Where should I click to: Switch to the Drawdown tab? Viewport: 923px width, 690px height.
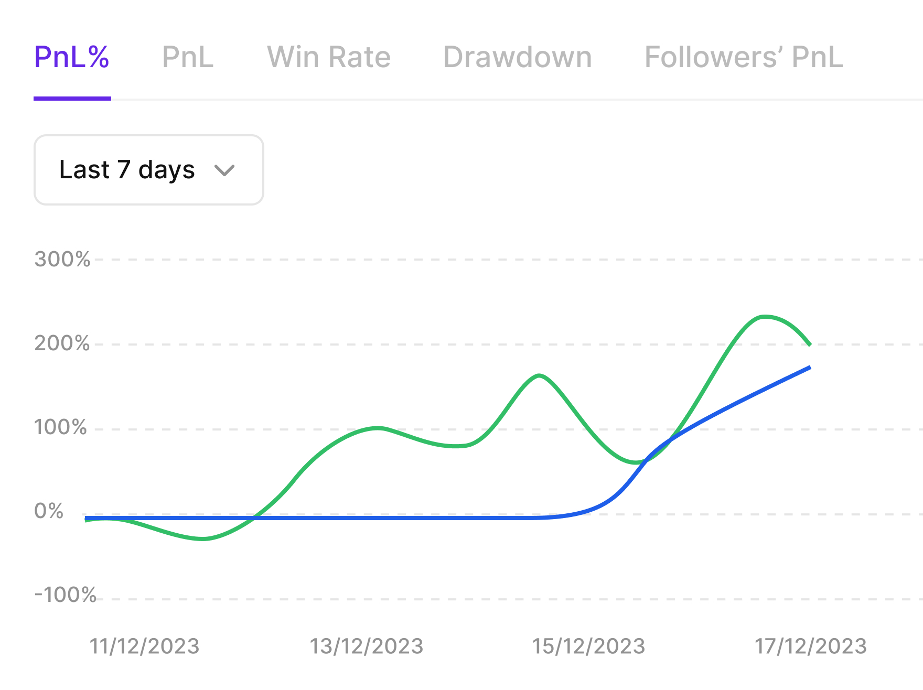517,57
